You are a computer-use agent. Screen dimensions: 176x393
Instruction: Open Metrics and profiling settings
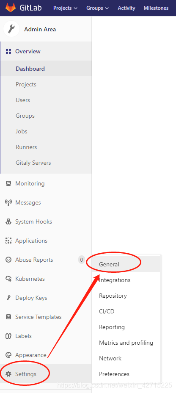126,343
